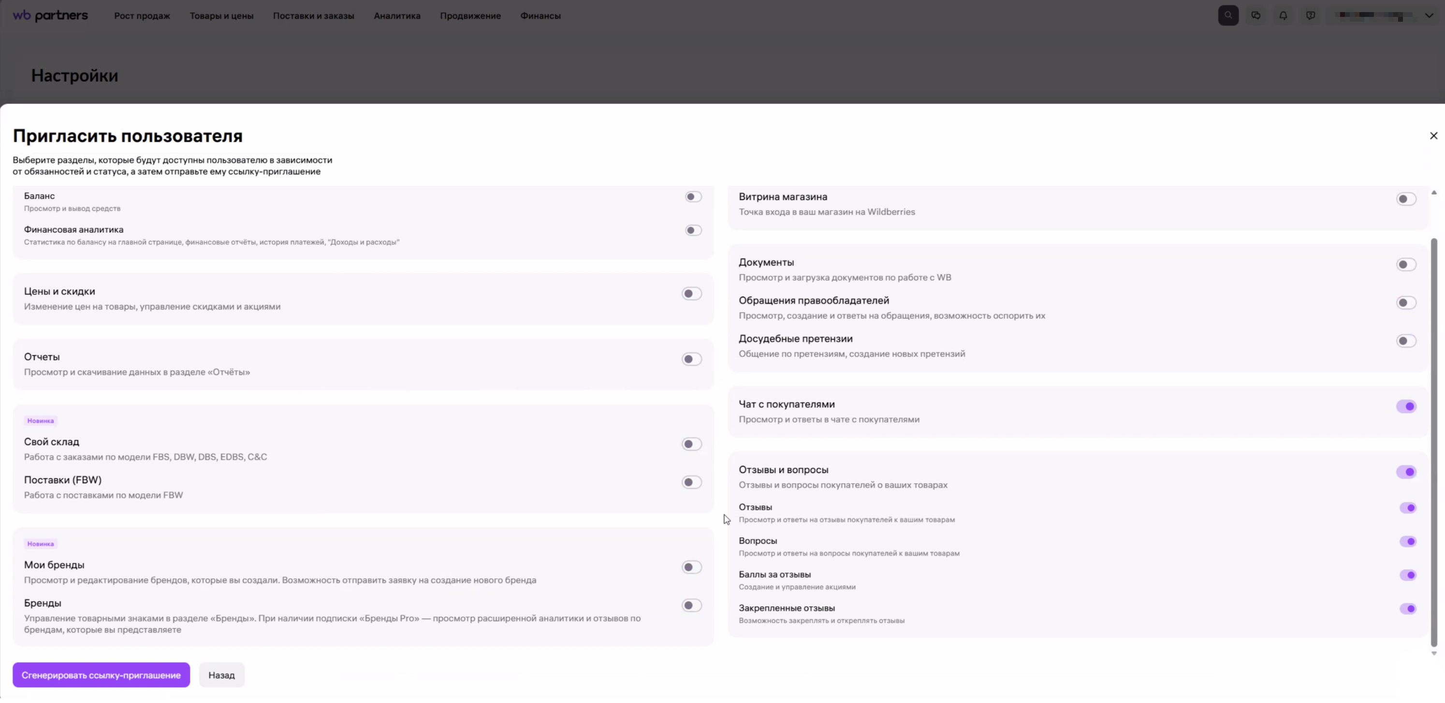Image resolution: width=1445 pixels, height=703 pixels.
Task: Click the Новинка badge above Мои бренды
Action: (x=41, y=545)
